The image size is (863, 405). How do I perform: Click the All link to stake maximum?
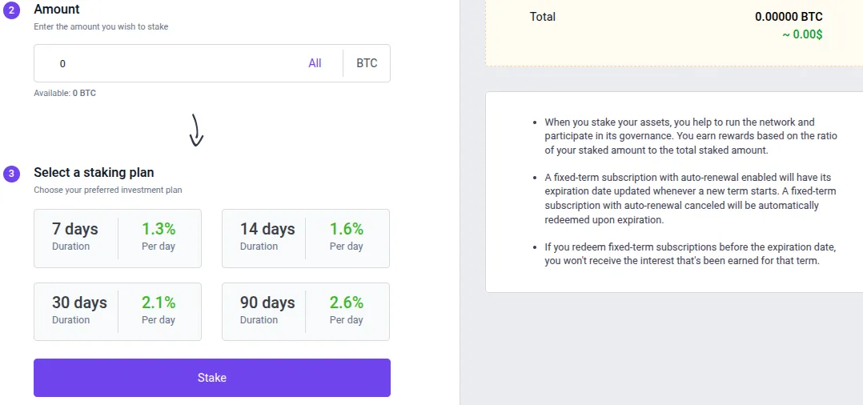click(x=315, y=63)
